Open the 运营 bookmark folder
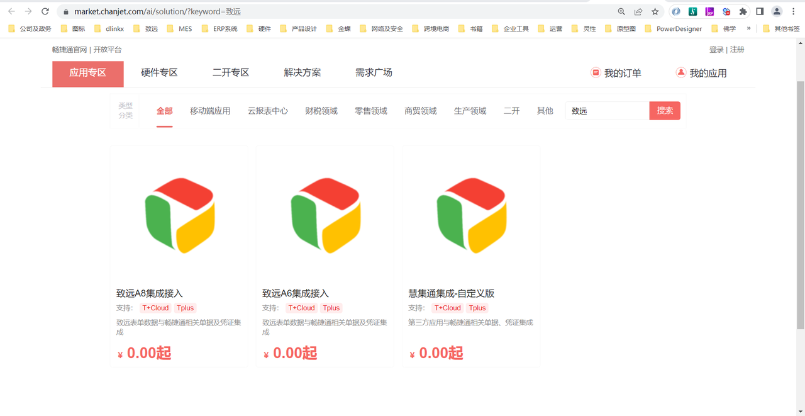The width and height of the screenshot is (805, 416). [x=550, y=28]
